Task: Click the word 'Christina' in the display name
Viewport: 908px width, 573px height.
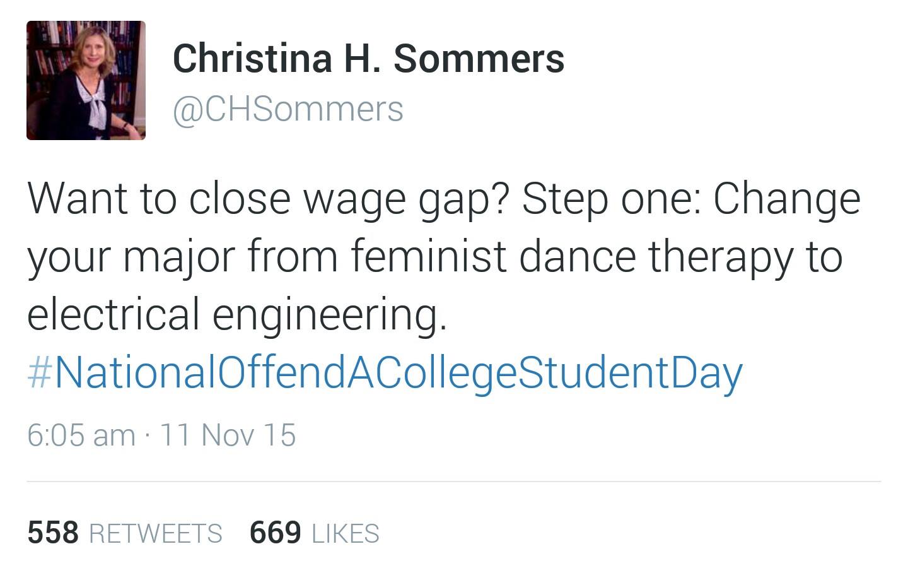Action: tap(252, 58)
